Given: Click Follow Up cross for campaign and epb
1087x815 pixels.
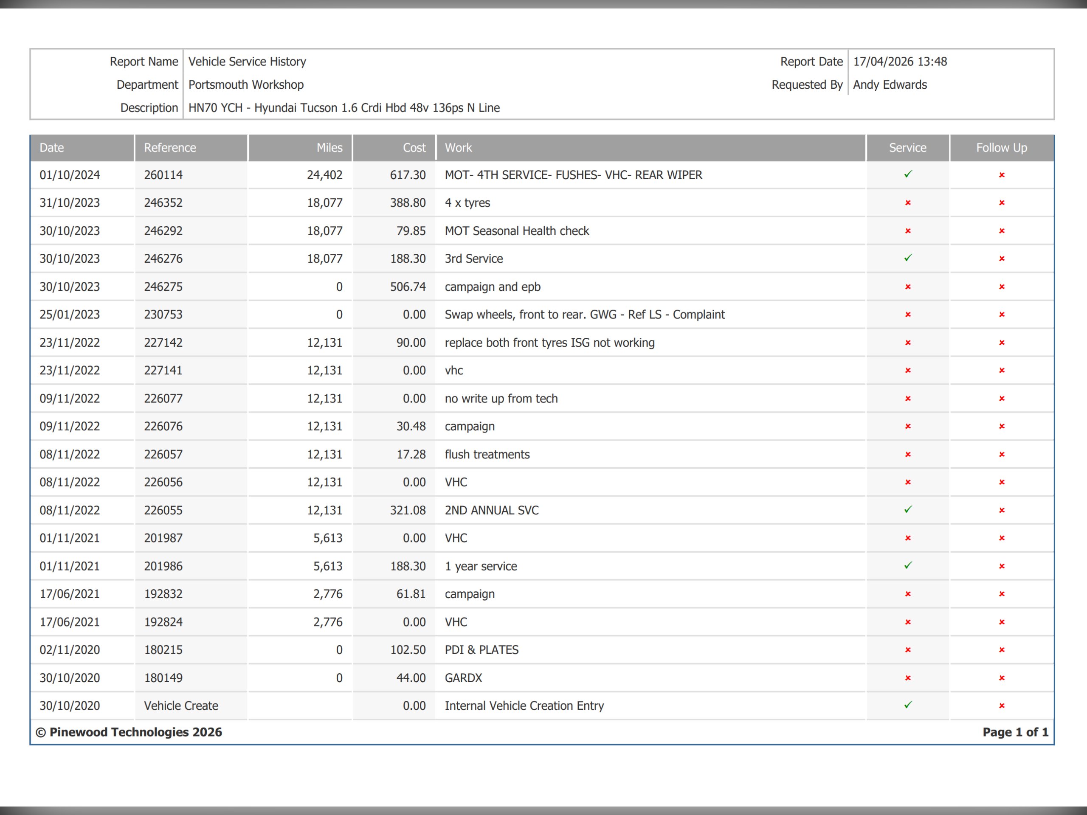Looking at the screenshot, I should click(x=1002, y=287).
